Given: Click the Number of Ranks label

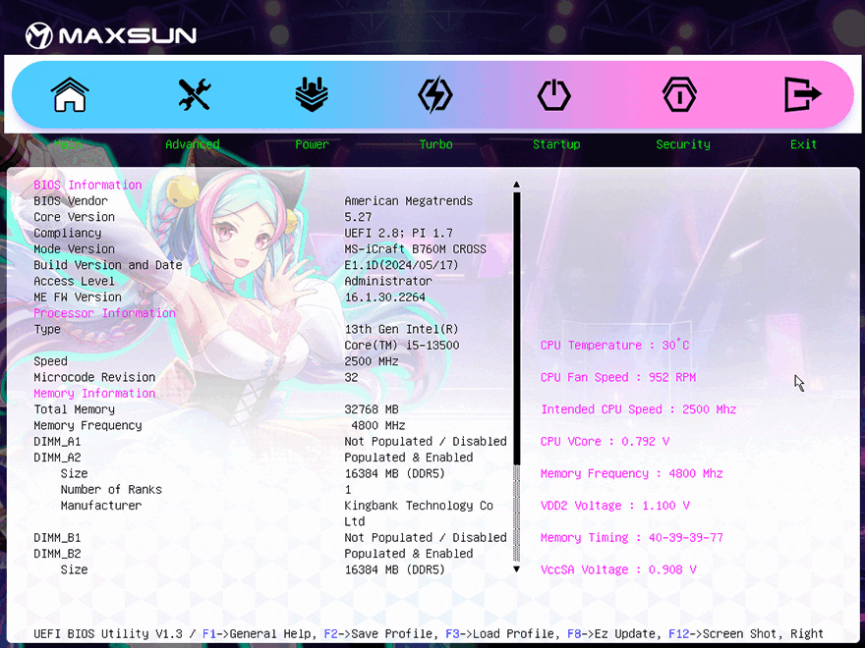Looking at the screenshot, I should coord(111,490).
